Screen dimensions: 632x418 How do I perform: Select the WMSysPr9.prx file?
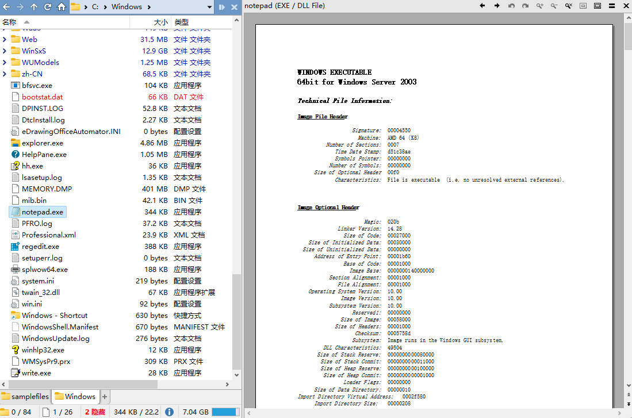pos(46,362)
